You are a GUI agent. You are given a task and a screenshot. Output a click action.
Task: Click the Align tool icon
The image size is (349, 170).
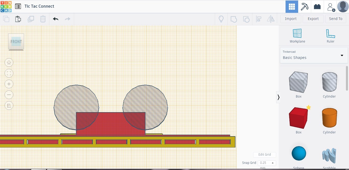pyautogui.click(x=258, y=19)
